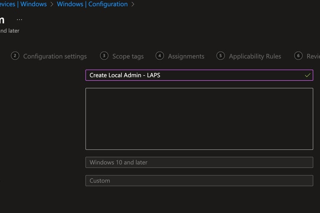
Task: Switch to the Scope tags step
Action: [x=128, y=56]
